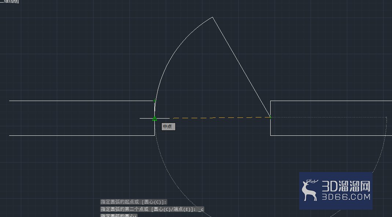Choose 圆心(C) in the 第二个点 prompt line
This screenshot has width=392, height=217.
point(162,209)
